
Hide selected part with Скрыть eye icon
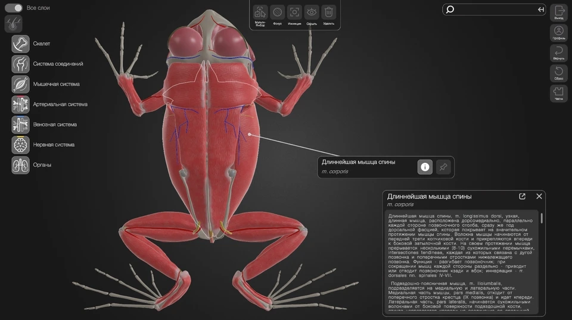pos(312,12)
